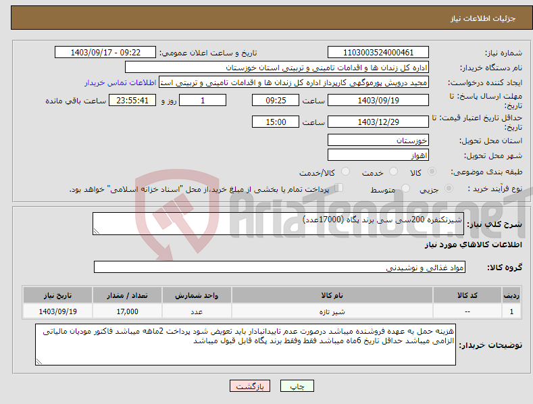Image resolution: width=533 pixels, height=404 pixels.
Task: Click the buyer notes resize handle
Action: [39, 361]
